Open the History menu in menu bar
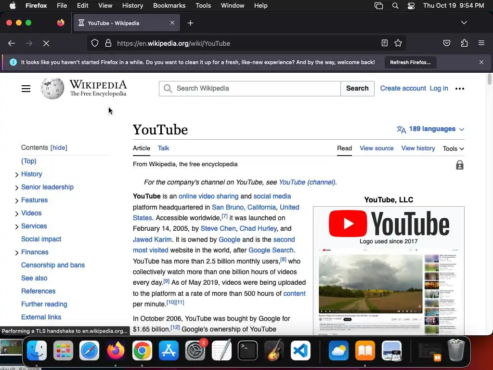The height and width of the screenshot is (370, 493). tap(132, 5)
